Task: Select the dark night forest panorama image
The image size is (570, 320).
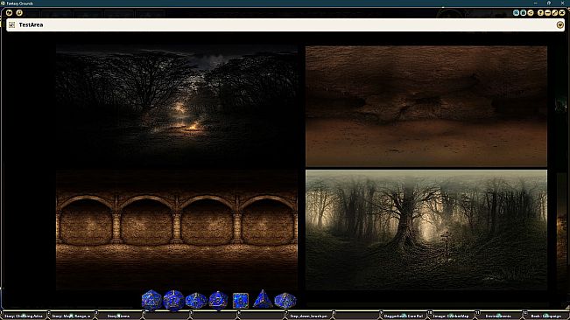Action: tap(177, 107)
